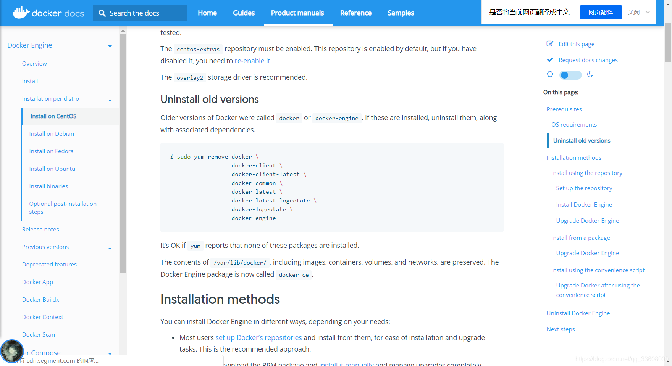Jump to Installation methods in page nav
Image resolution: width=672 pixels, height=366 pixels.
click(x=574, y=157)
